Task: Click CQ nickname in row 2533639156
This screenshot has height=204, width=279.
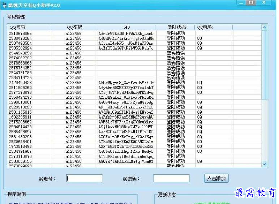Action: [x=199, y=161]
